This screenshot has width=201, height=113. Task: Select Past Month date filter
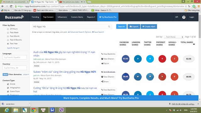coord(8,36)
